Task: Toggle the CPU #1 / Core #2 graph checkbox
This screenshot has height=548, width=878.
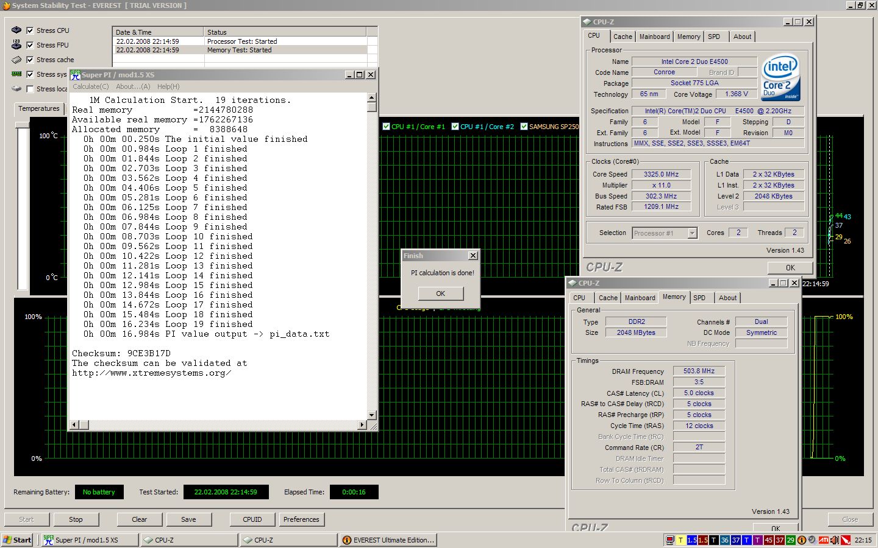Action: tap(455, 127)
